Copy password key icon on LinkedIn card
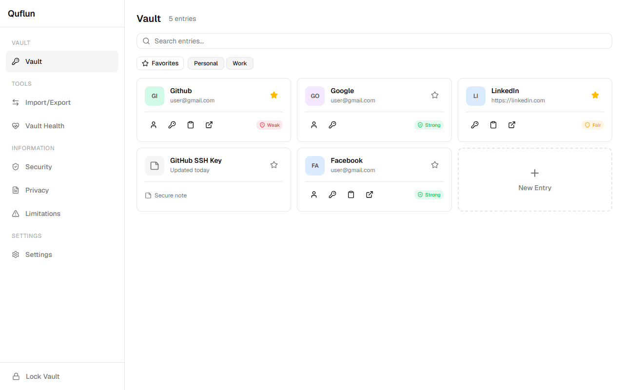 475,125
